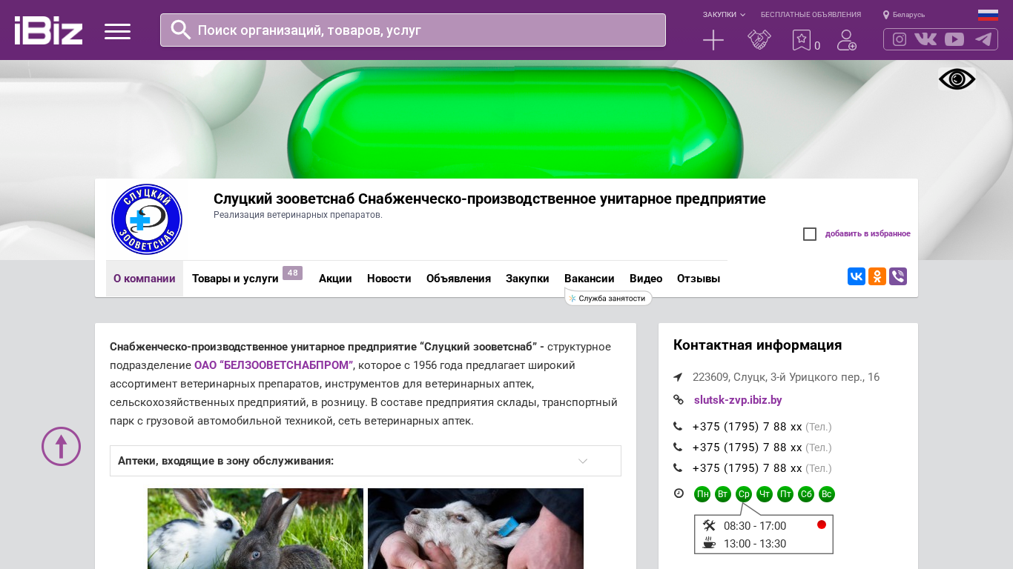Screen dimensions: 1013x569
Task: Select Monday (Пн) schedule circle
Action: (x=702, y=494)
